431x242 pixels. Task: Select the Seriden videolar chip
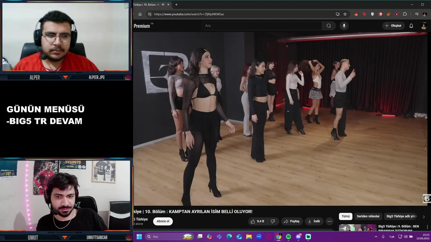(x=368, y=216)
